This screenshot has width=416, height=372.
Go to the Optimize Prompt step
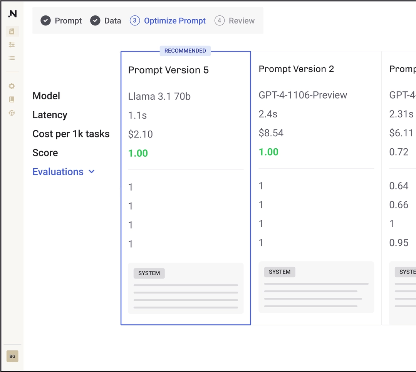point(174,21)
